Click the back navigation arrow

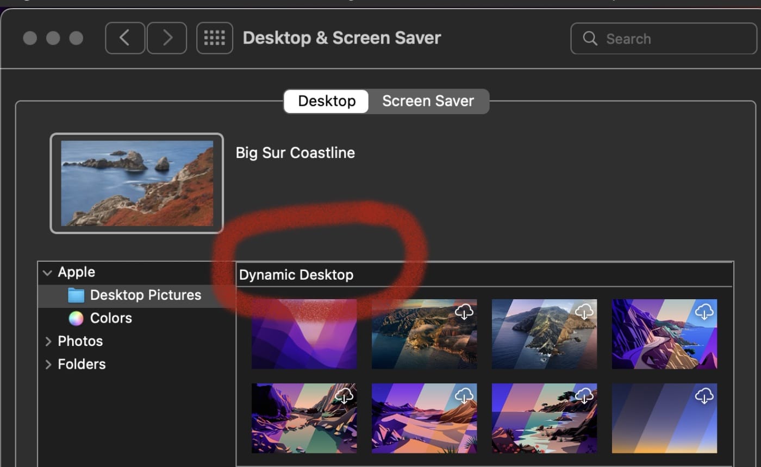(x=125, y=38)
